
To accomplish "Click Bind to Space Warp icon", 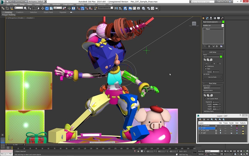I will 12,8.
